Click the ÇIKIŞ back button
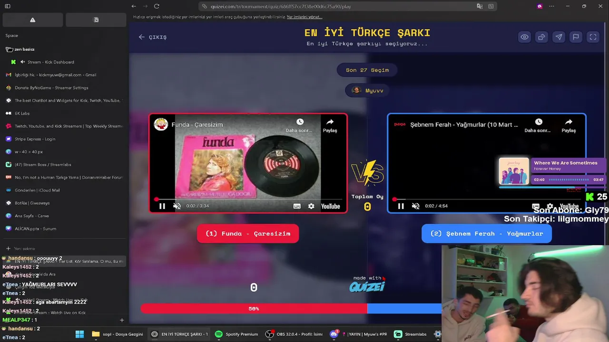This screenshot has height=342, width=609. click(153, 37)
